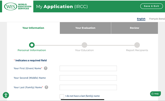Open the Your Information tab
165x101 pixels.
point(33,28)
